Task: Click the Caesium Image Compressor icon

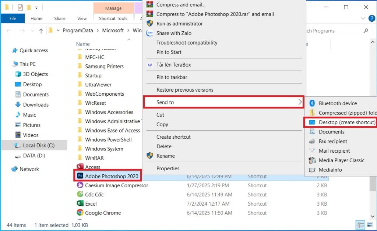Action: pyautogui.click(x=80, y=185)
